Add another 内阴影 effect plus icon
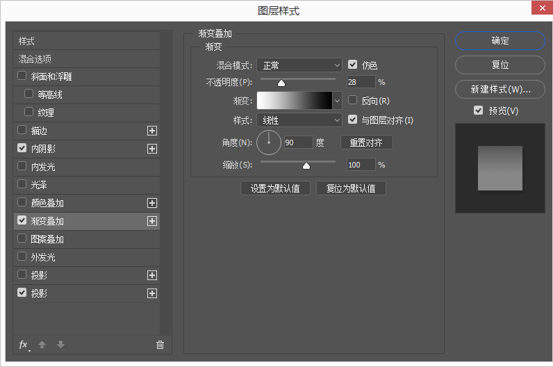553x367 pixels. click(x=152, y=149)
